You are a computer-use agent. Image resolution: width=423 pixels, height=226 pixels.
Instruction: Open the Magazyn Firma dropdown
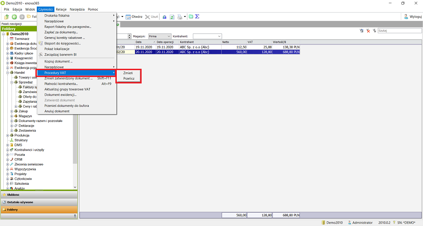pos(160,36)
